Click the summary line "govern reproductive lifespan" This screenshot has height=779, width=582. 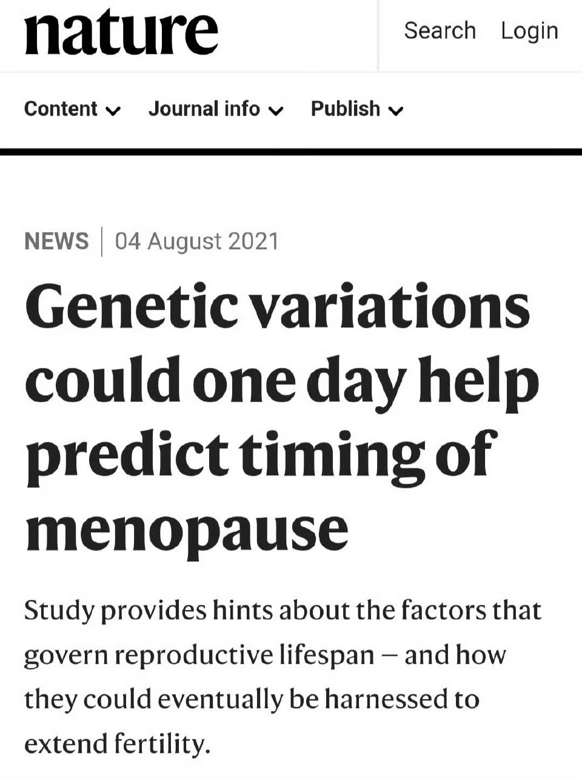pyautogui.click(x=265, y=655)
